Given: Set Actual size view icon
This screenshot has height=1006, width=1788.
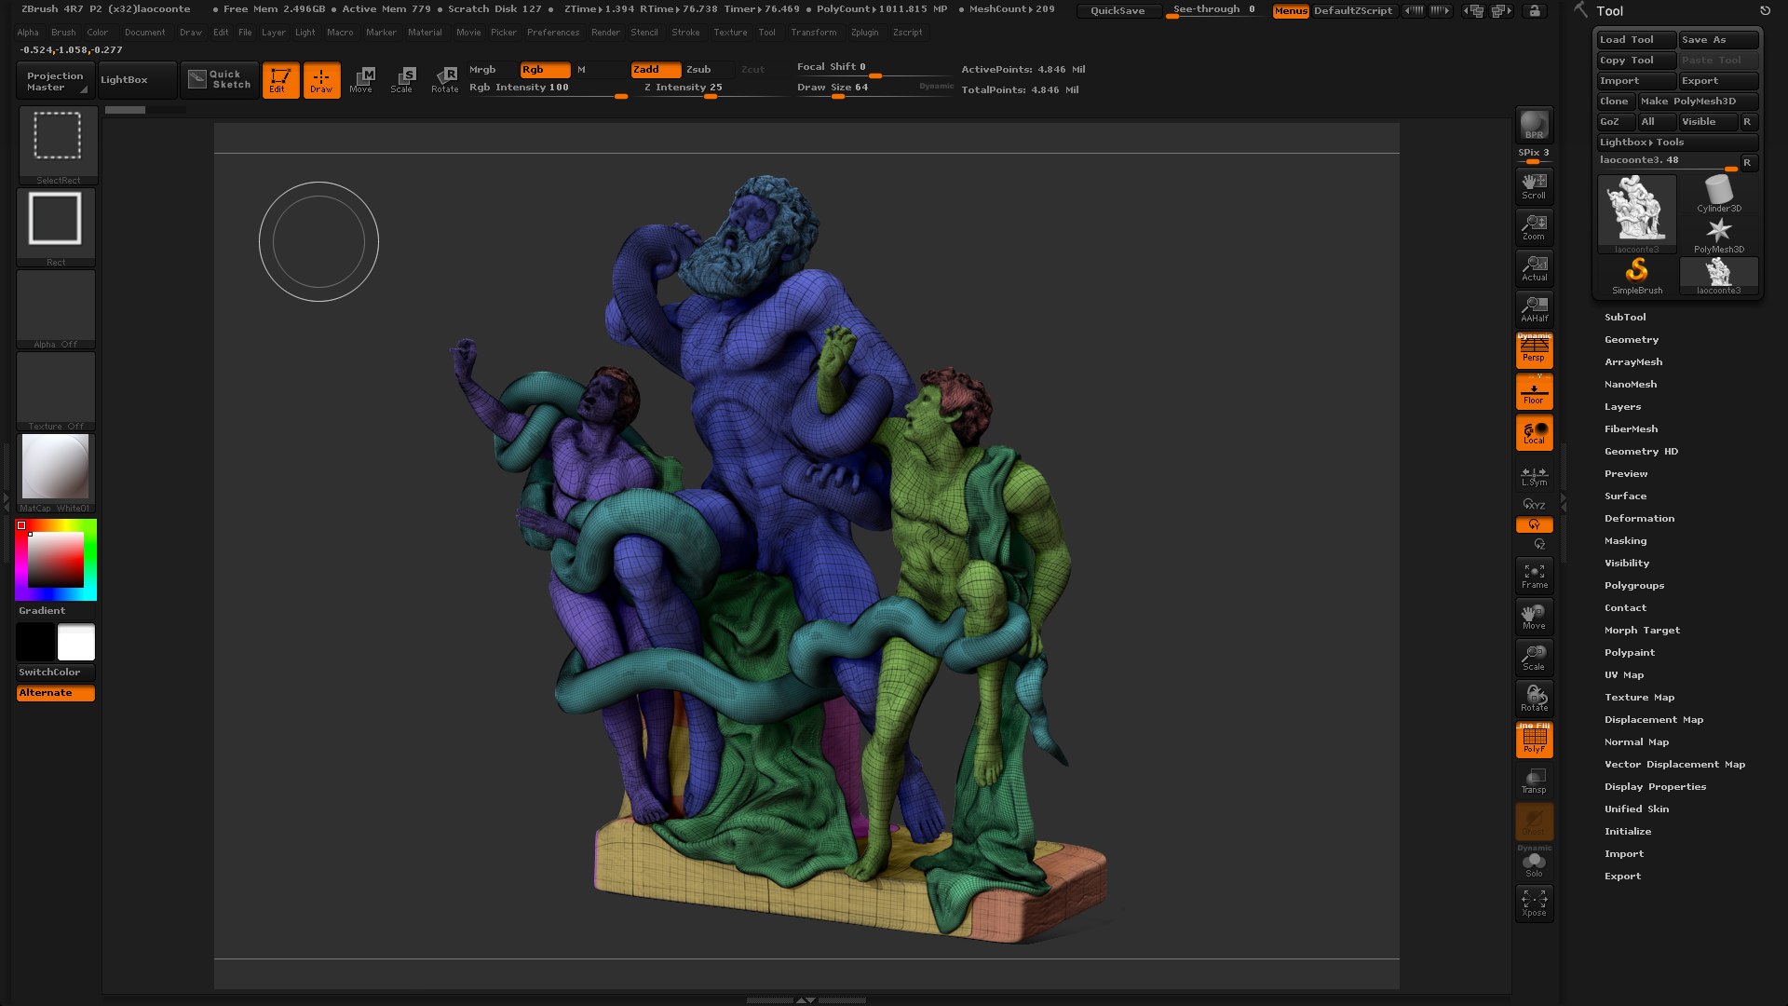Looking at the screenshot, I should (1534, 267).
